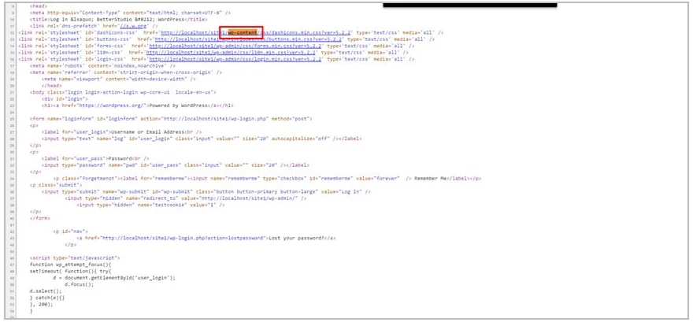Click the meta http-equiv Content-Type line
Screen dimensions: 693x322
[x=130, y=13]
